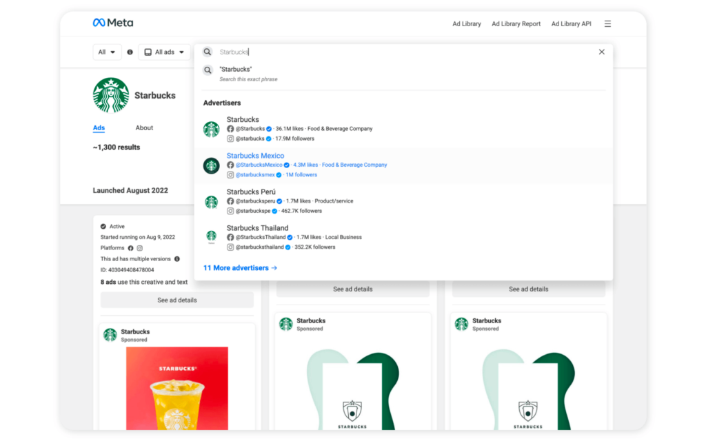Screen dimensions: 706x441
Task: Click the Facebook platform icon in ad card
Action: (130, 248)
